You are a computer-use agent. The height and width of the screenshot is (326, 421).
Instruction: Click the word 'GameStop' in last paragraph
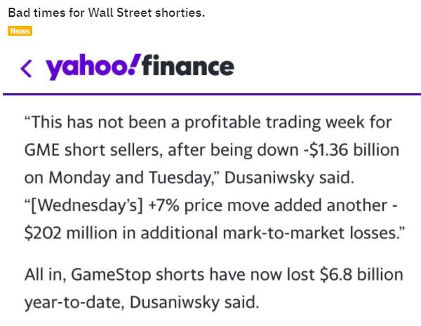click(111, 275)
